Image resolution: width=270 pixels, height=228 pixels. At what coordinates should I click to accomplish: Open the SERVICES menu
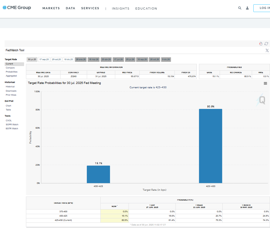click(x=90, y=8)
